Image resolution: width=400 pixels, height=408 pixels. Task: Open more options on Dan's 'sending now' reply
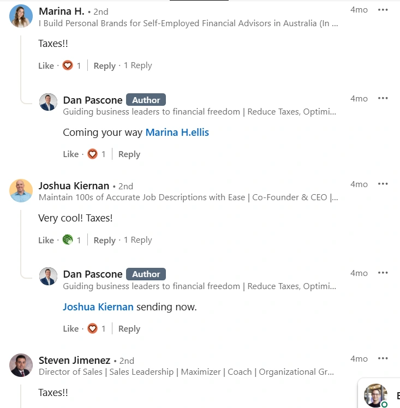[x=383, y=273]
